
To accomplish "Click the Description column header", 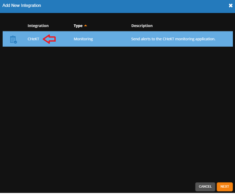I will 142,25.
